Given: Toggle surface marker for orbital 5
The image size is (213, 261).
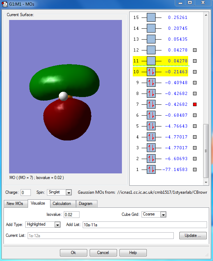Looking at the screenshot, I should pyautogui.click(x=195, y=126).
